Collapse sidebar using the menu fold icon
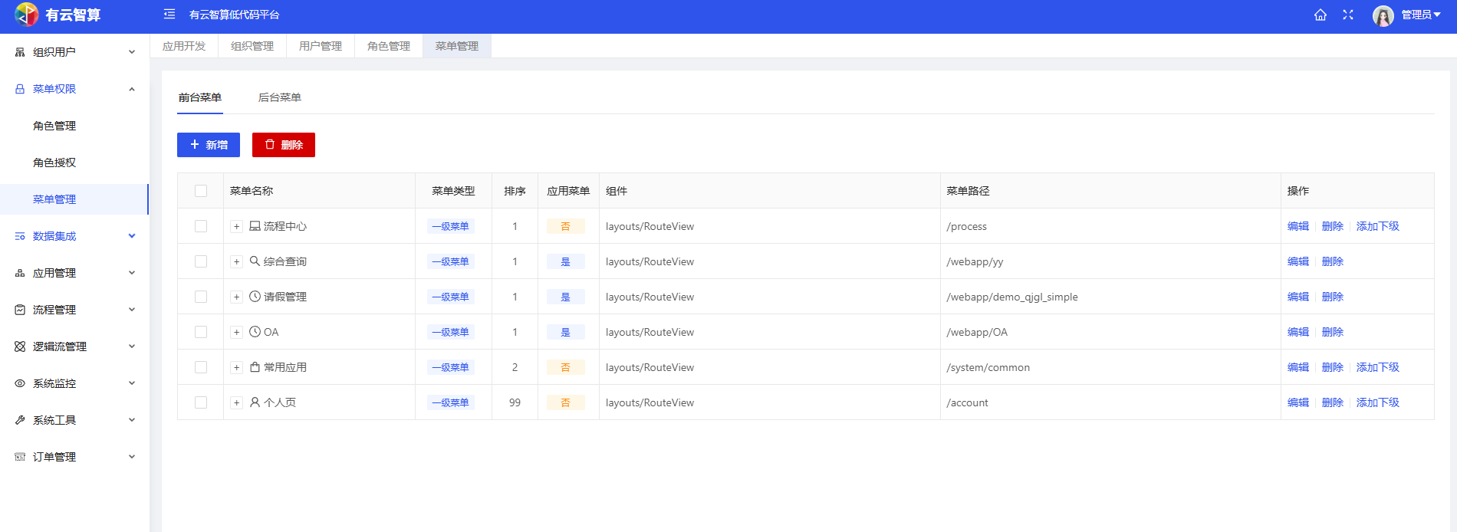1457x532 pixels. pyautogui.click(x=169, y=15)
